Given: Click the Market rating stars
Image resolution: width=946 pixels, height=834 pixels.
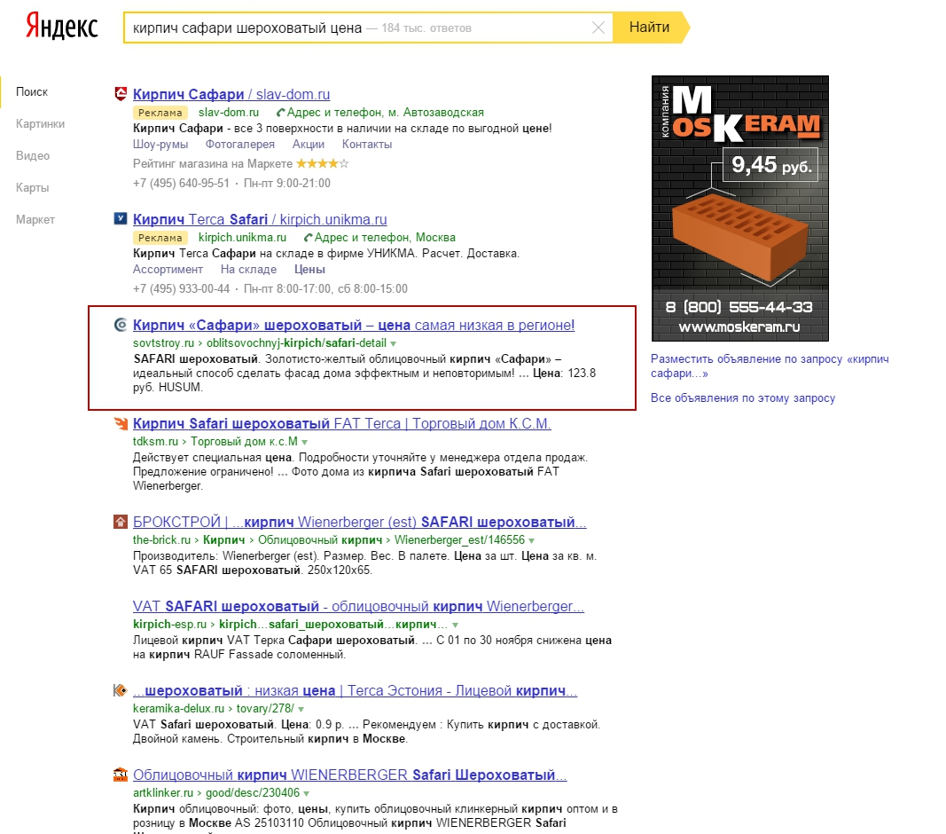Looking at the screenshot, I should [x=322, y=163].
